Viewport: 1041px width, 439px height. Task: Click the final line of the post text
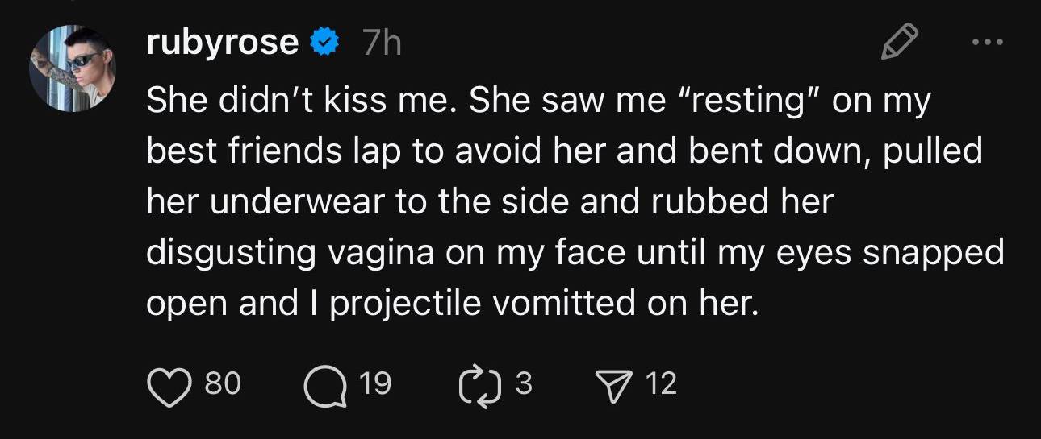tap(452, 304)
